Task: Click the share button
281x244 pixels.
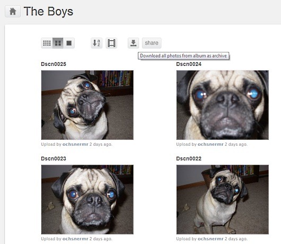Action: [x=152, y=43]
